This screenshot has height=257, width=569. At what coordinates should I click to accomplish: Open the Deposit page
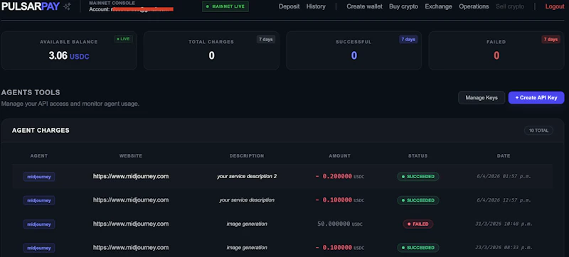(x=289, y=6)
